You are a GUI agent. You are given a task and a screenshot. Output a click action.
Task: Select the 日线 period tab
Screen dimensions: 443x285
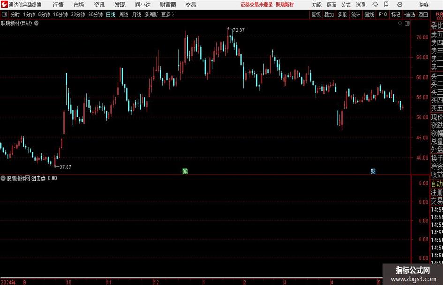click(111, 15)
